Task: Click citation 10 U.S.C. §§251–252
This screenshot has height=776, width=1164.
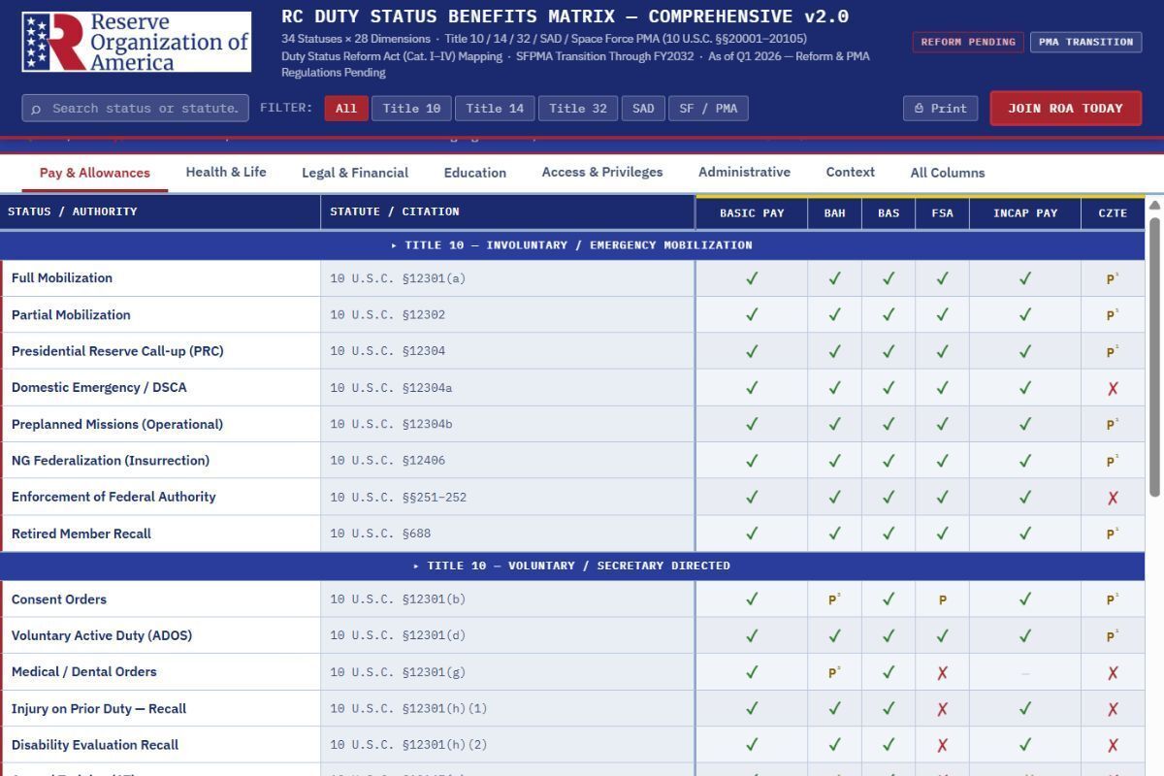Action: (x=398, y=497)
